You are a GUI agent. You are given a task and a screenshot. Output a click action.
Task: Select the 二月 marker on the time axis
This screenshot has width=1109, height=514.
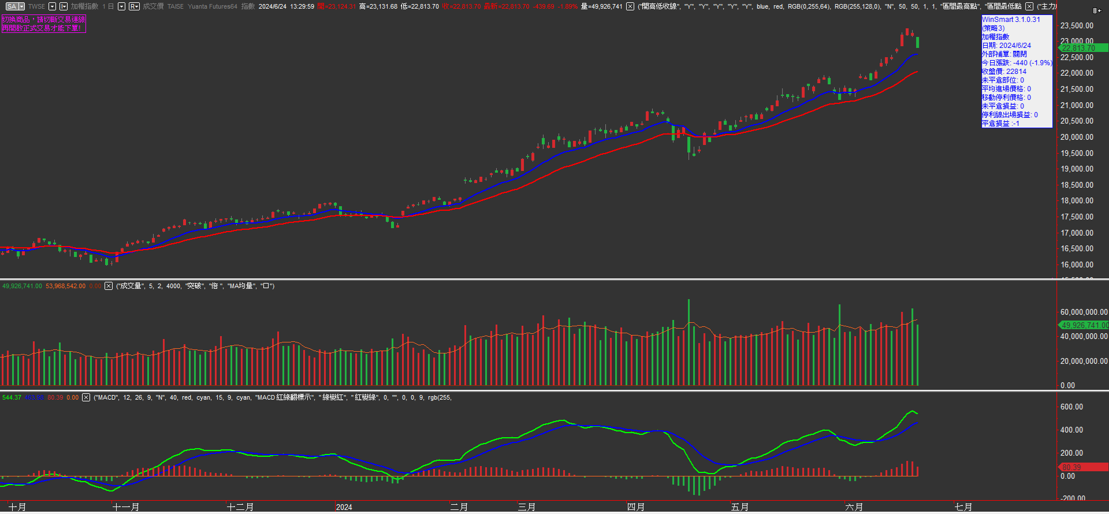pyautogui.click(x=459, y=507)
